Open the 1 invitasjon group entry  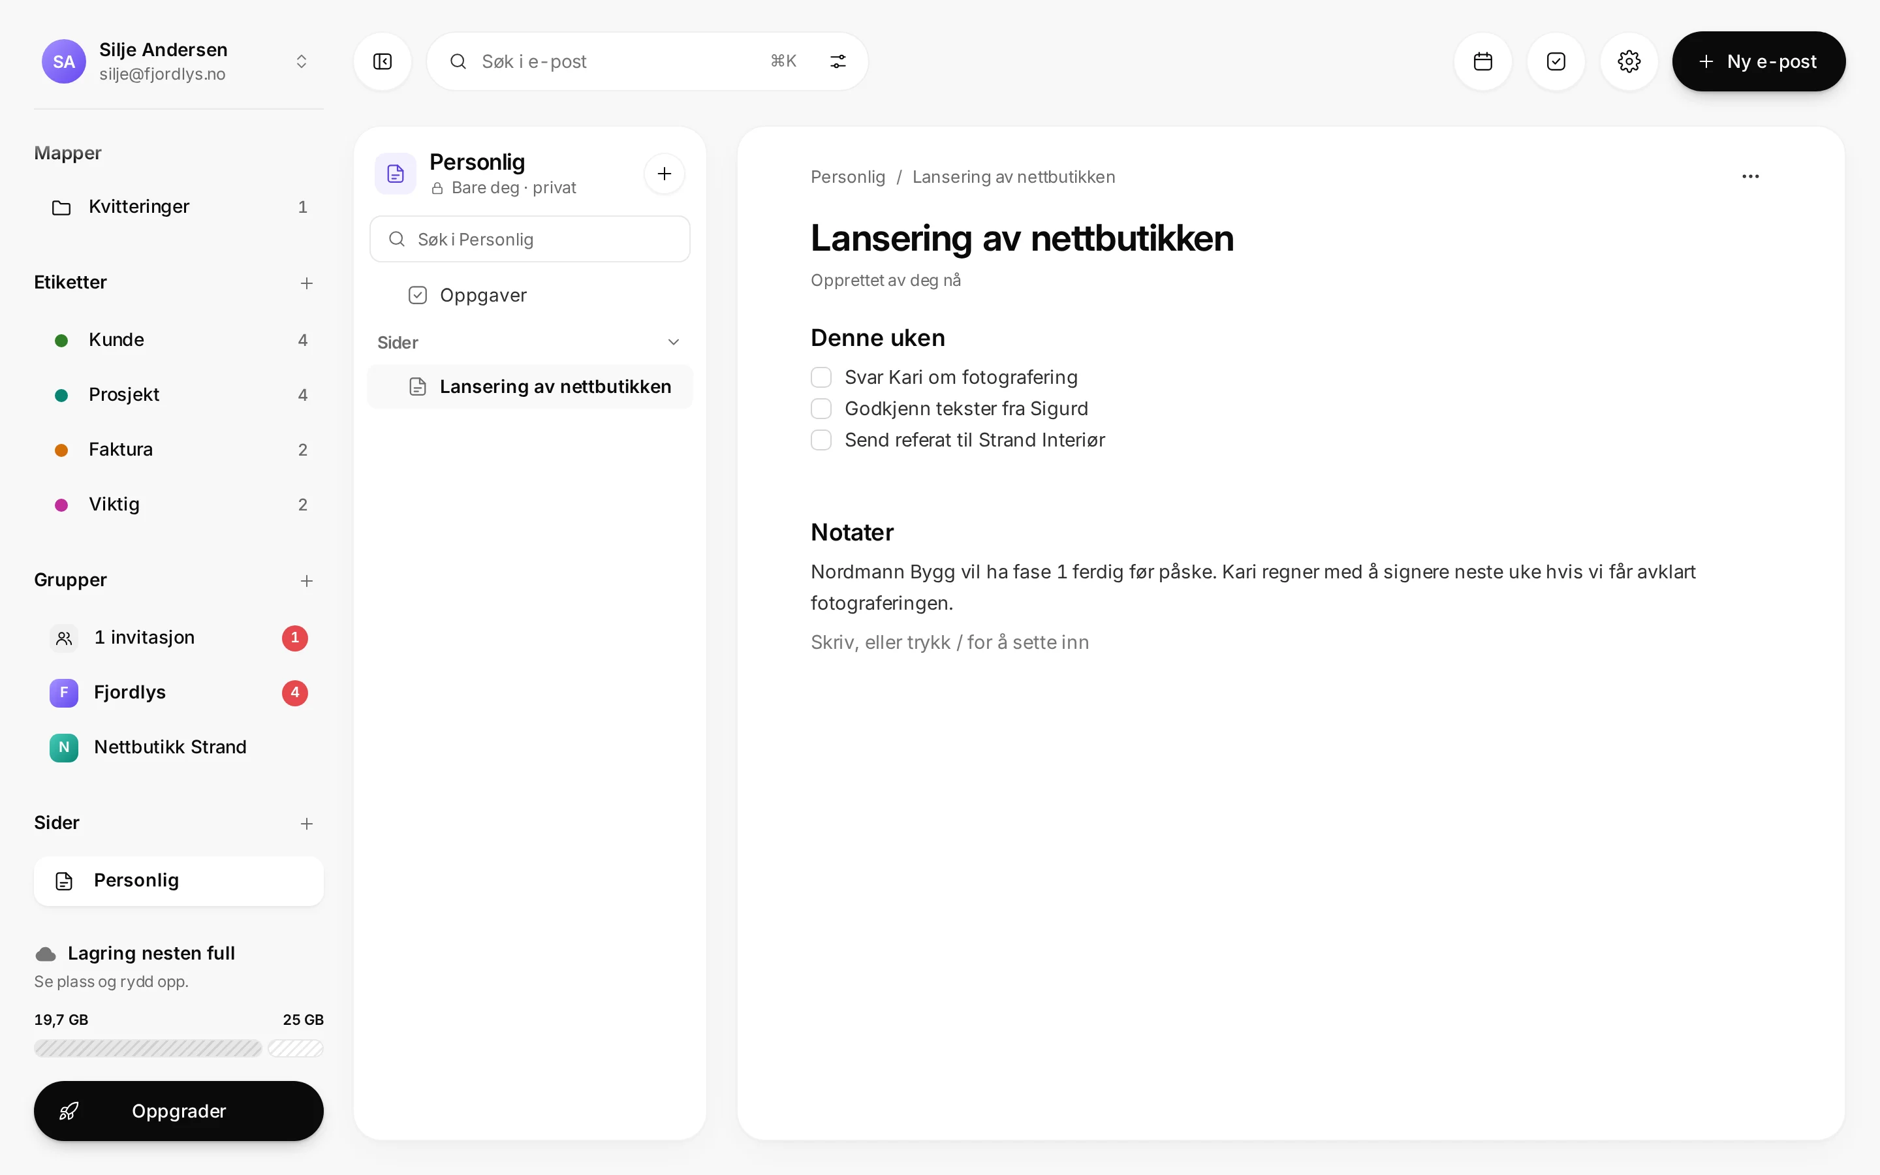pyautogui.click(x=179, y=638)
